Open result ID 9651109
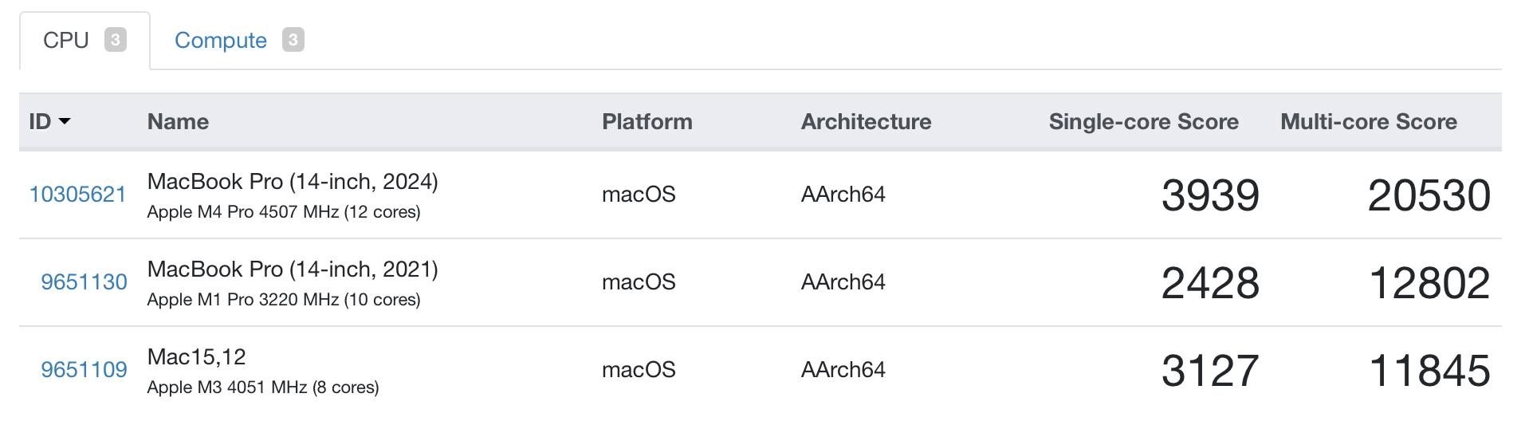This screenshot has width=1529, height=421. [x=84, y=370]
